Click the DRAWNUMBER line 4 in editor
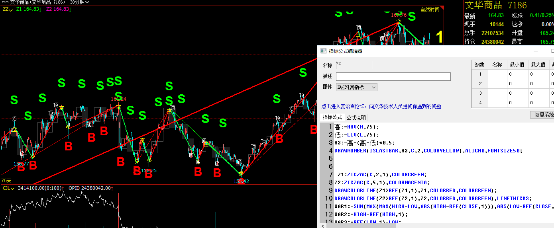The image size is (554, 228). pos(428,151)
